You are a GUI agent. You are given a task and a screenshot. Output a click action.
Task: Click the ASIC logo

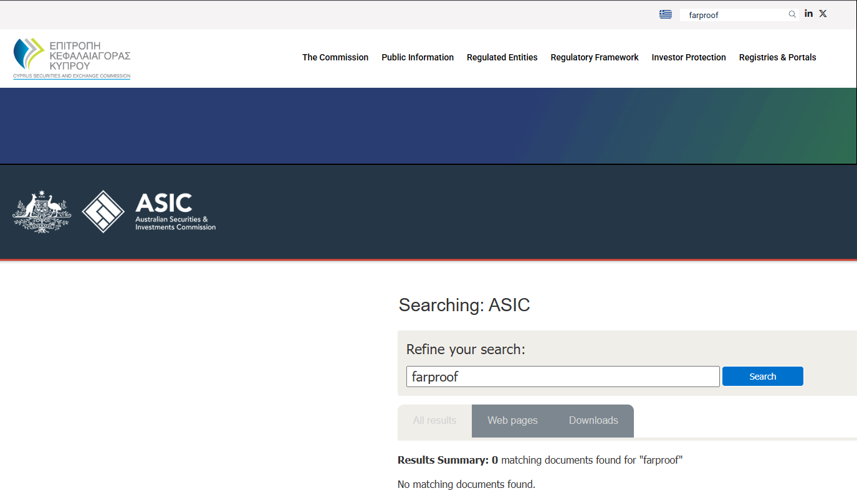point(149,212)
